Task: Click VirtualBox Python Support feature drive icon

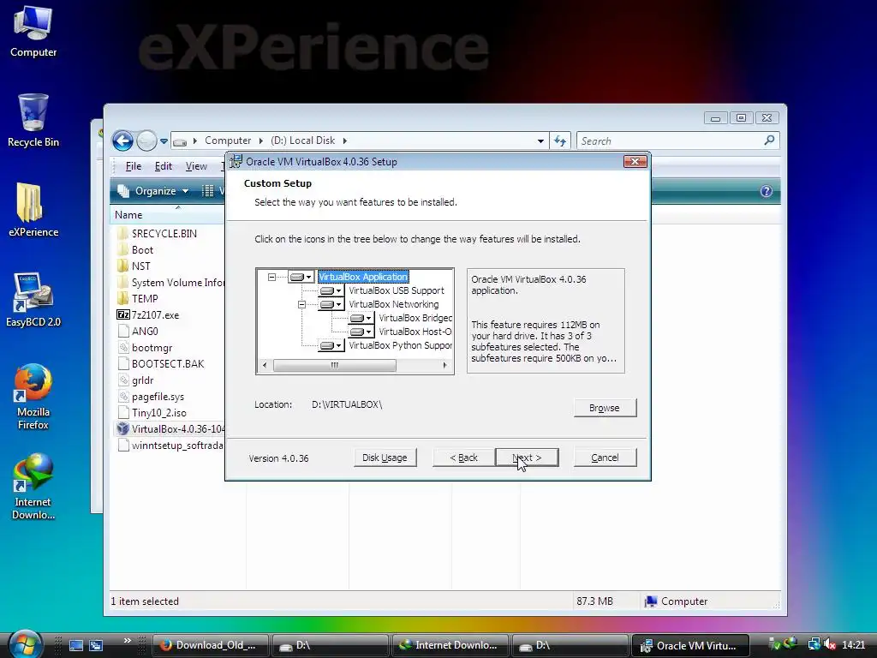Action: tap(331, 346)
